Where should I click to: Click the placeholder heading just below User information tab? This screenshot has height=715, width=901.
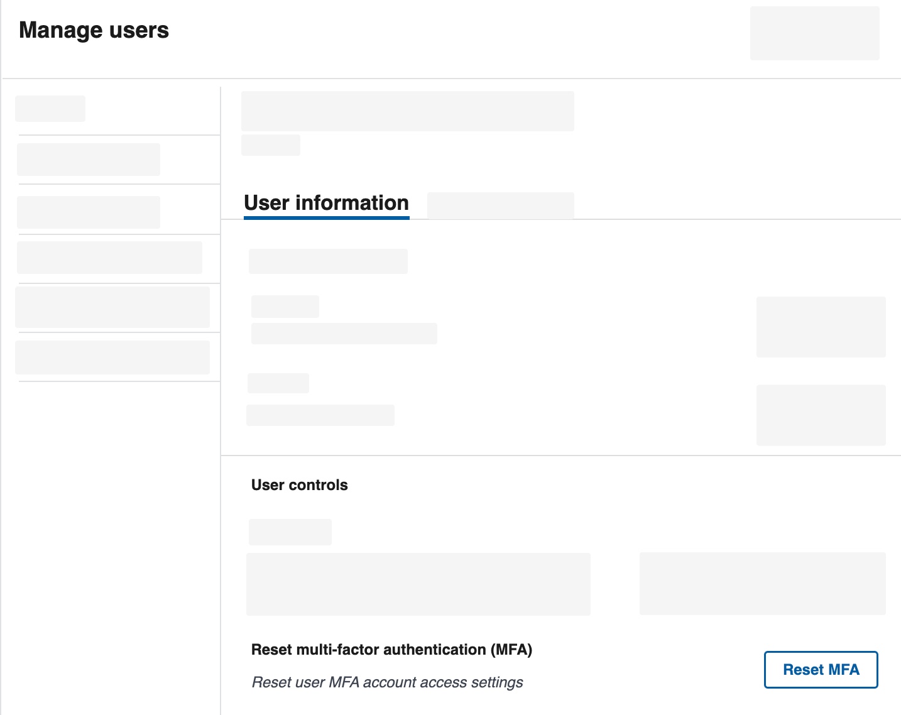coord(328,261)
